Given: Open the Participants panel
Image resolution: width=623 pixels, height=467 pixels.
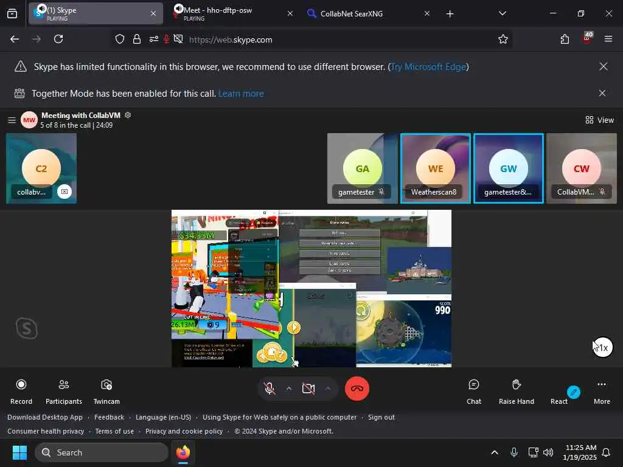Looking at the screenshot, I should [63, 392].
